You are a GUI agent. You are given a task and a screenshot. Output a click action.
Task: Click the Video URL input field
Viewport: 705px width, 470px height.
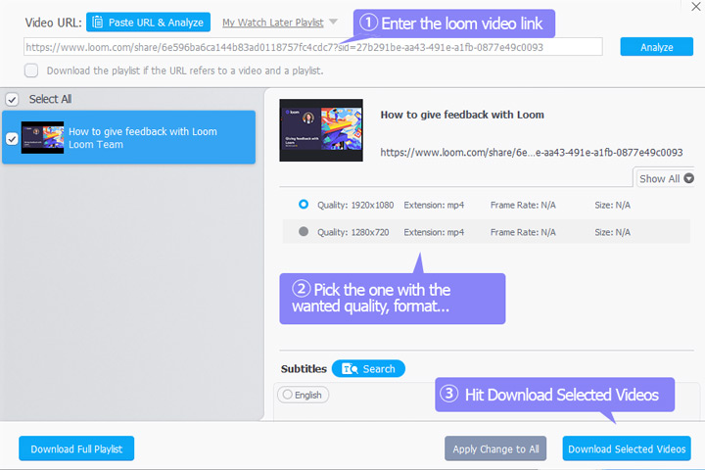tap(313, 47)
